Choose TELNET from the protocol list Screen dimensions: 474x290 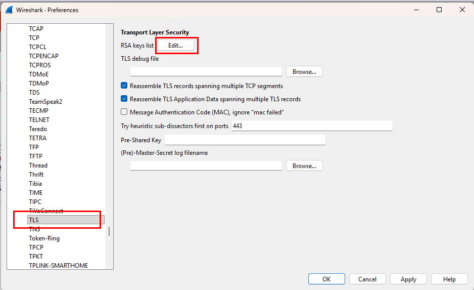click(39, 120)
